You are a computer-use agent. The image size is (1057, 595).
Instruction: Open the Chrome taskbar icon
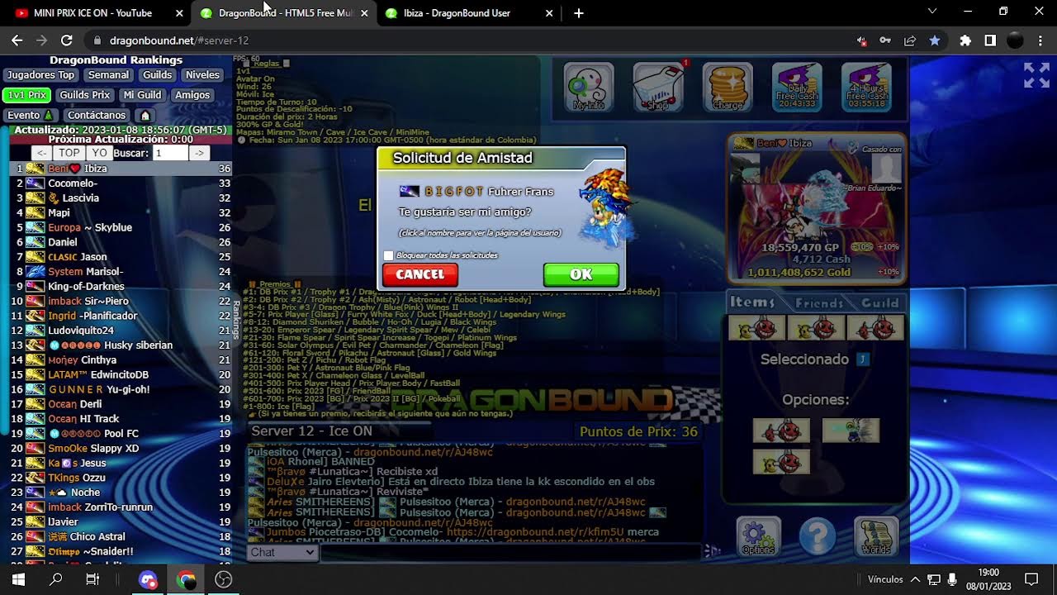[186, 579]
